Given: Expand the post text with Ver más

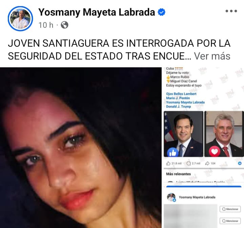Looking at the screenshot, I should click(212, 56).
